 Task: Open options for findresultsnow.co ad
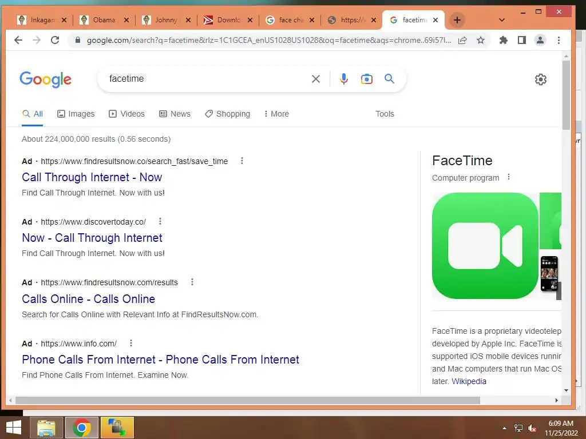tap(242, 161)
